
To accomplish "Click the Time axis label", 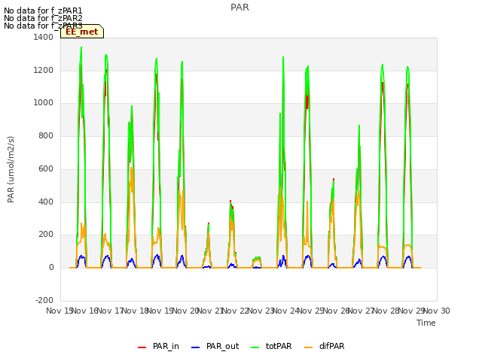I will [x=426, y=323].
